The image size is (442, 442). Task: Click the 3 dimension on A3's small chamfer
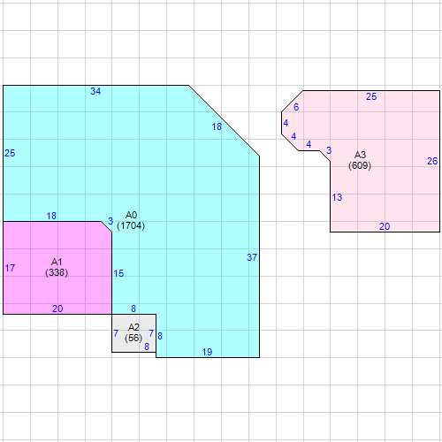[x=329, y=150]
